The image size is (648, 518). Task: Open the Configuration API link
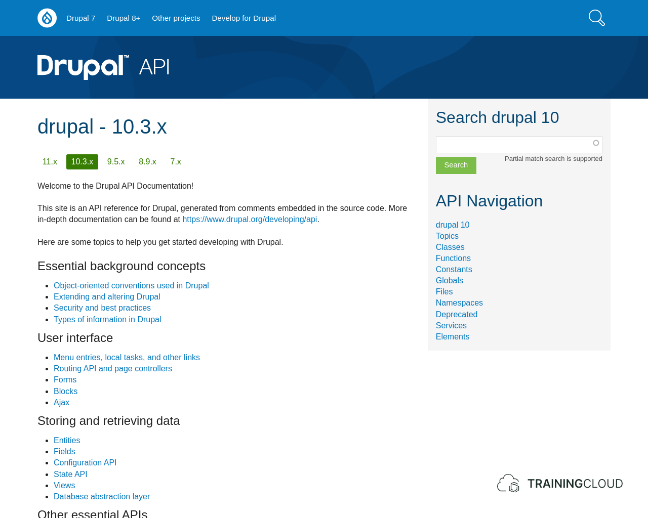[85, 463]
